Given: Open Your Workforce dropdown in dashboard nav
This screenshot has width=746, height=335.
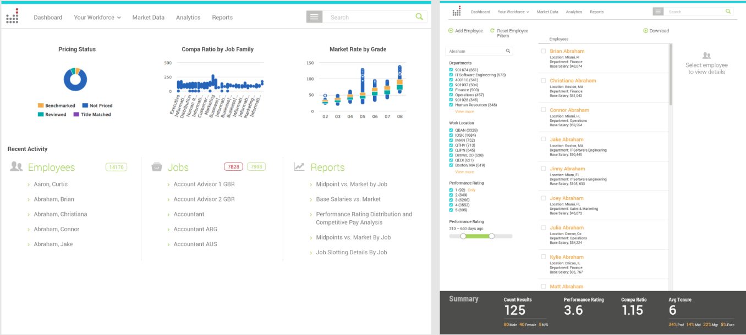Looking at the screenshot, I should 97,18.
